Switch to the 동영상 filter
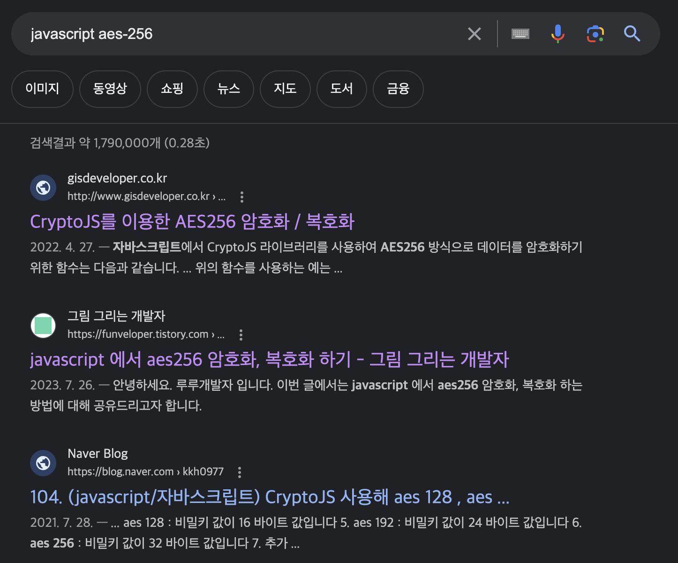Screen dimensions: 678x563 [x=110, y=89]
